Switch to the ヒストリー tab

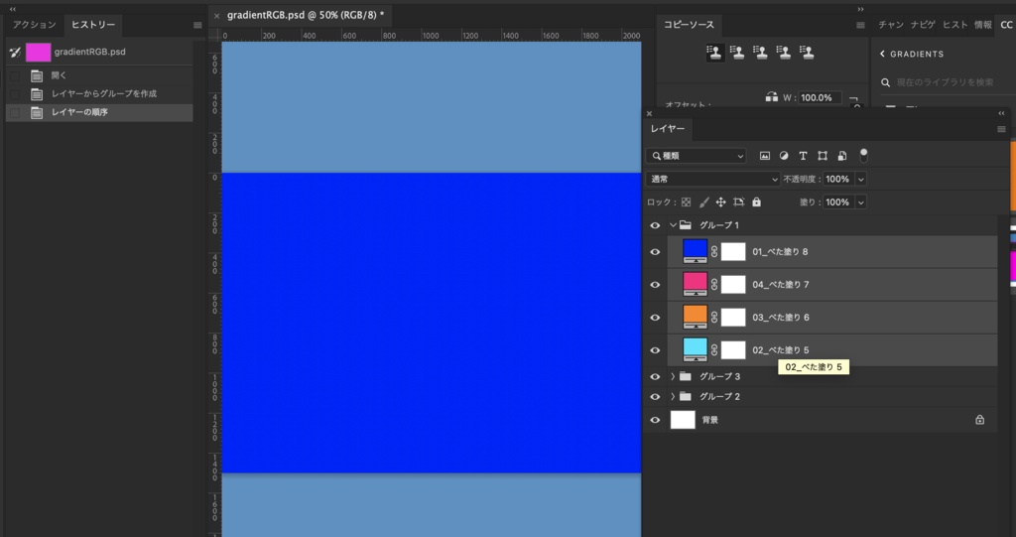point(93,25)
